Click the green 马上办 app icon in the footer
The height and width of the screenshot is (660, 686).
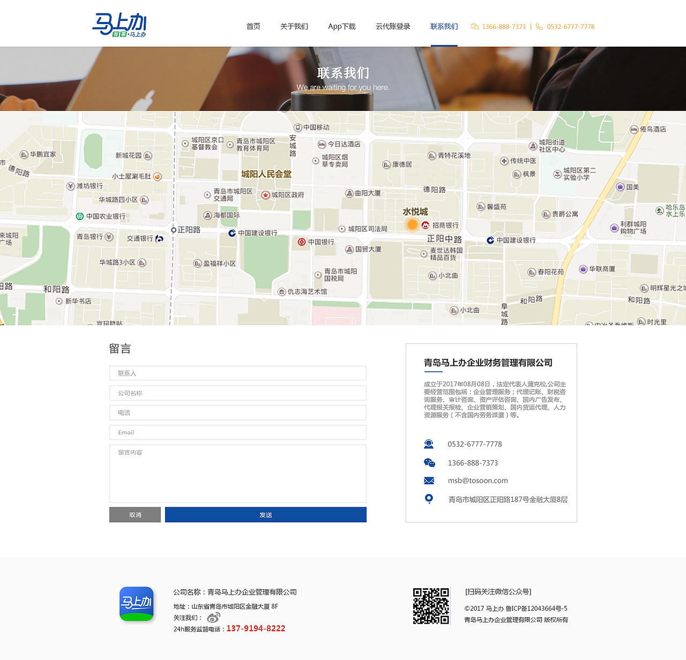[136, 604]
